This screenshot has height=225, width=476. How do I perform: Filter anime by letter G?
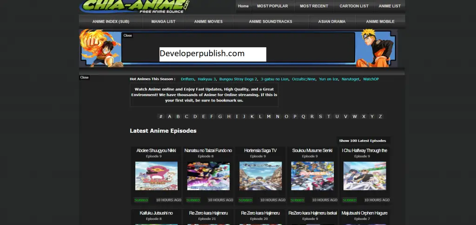point(220,116)
